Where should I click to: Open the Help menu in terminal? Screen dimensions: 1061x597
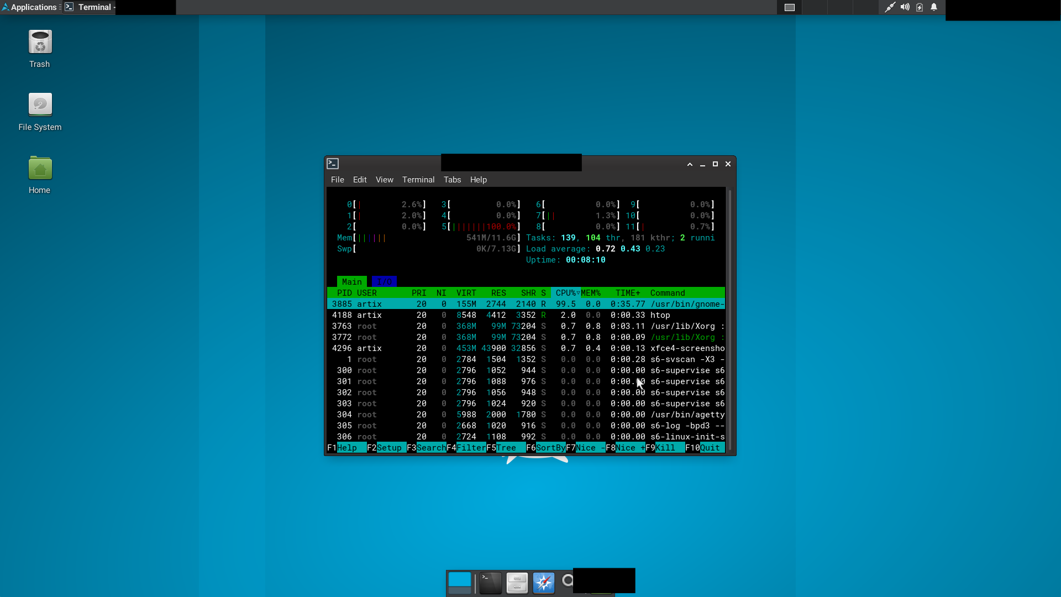pyautogui.click(x=479, y=180)
